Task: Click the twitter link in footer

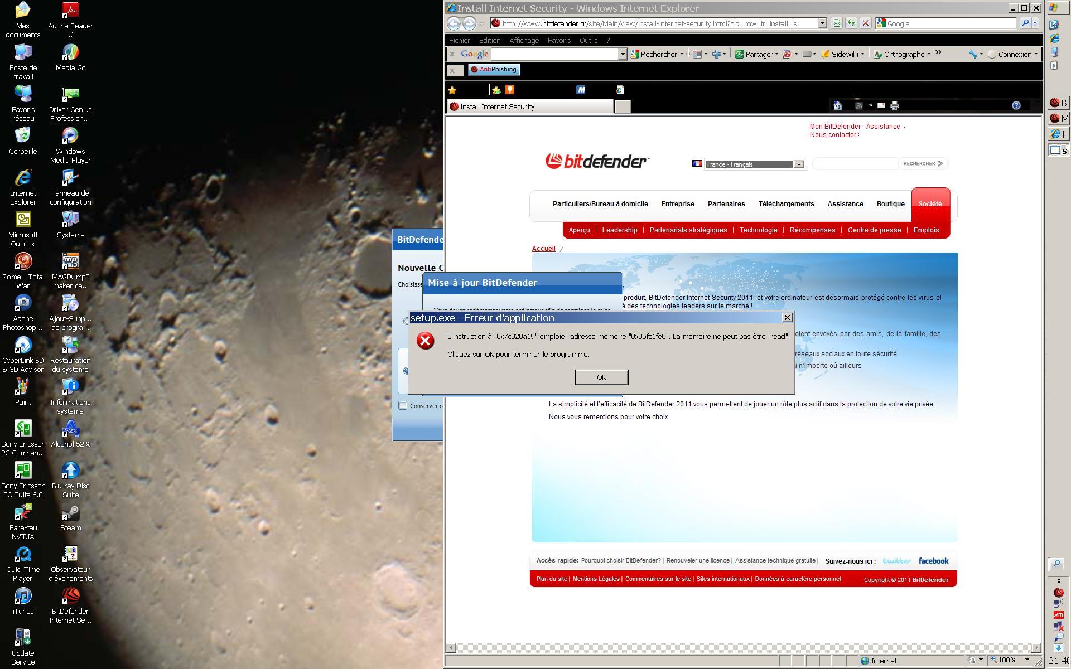Action: (896, 561)
